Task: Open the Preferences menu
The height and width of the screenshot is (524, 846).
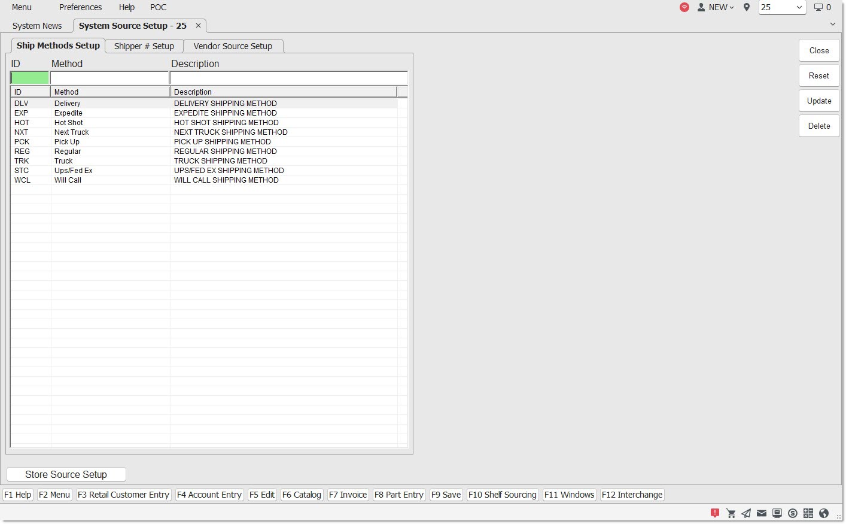Action: 80,7
